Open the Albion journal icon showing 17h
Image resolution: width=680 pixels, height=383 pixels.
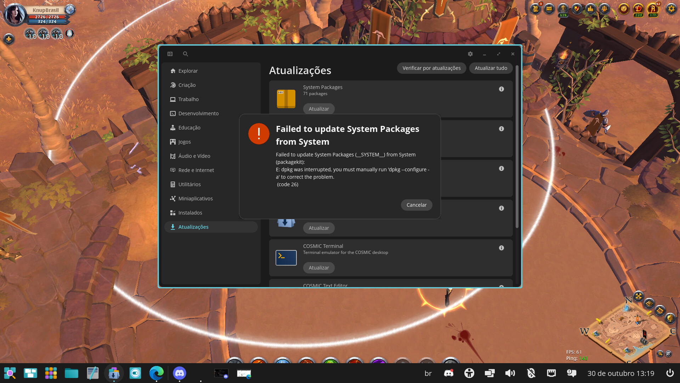click(653, 9)
